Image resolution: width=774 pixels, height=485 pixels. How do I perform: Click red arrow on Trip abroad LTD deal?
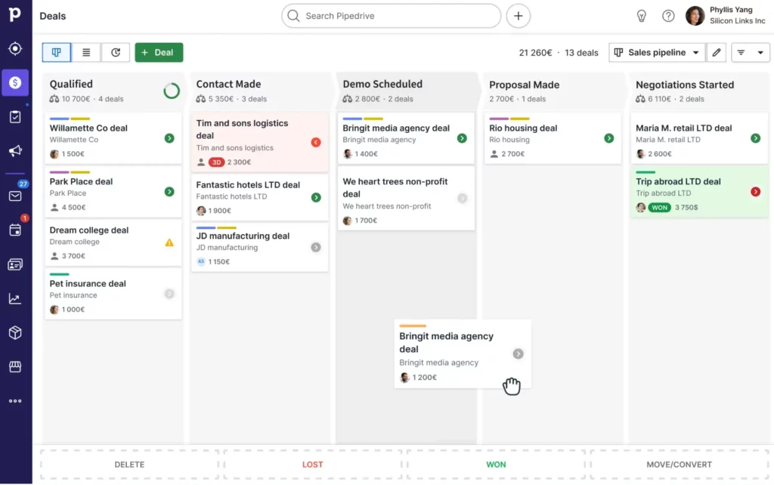tap(755, 191)
